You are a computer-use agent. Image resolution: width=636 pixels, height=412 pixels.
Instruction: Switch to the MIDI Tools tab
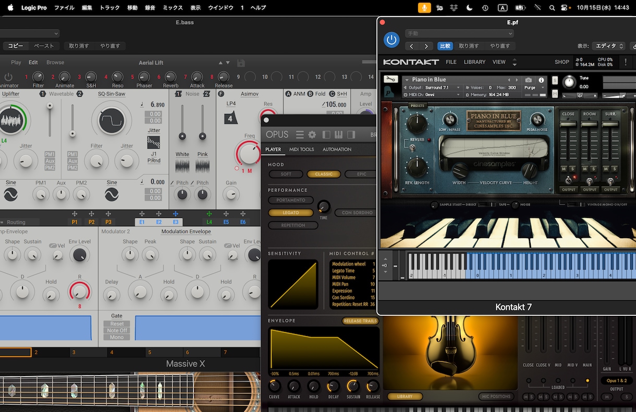click(301, 149)
